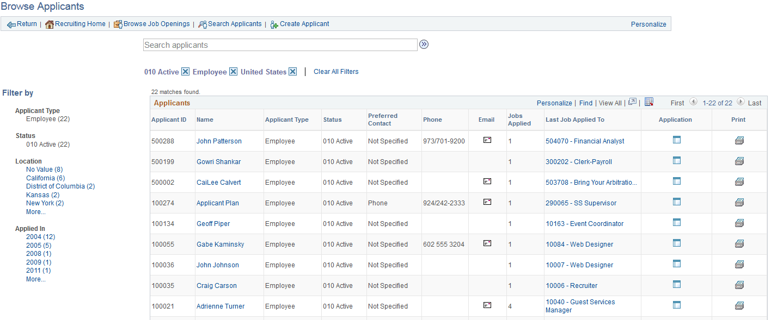Expand More years under Applied In
The height and width of the screenshot is (320, 771).
(35, 279)
